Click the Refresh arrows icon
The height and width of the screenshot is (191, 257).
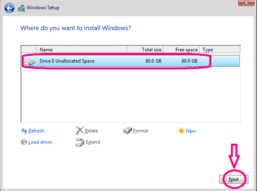click(24, 131)
